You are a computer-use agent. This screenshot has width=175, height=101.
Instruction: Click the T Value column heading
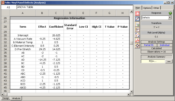[x=110, y=27]
